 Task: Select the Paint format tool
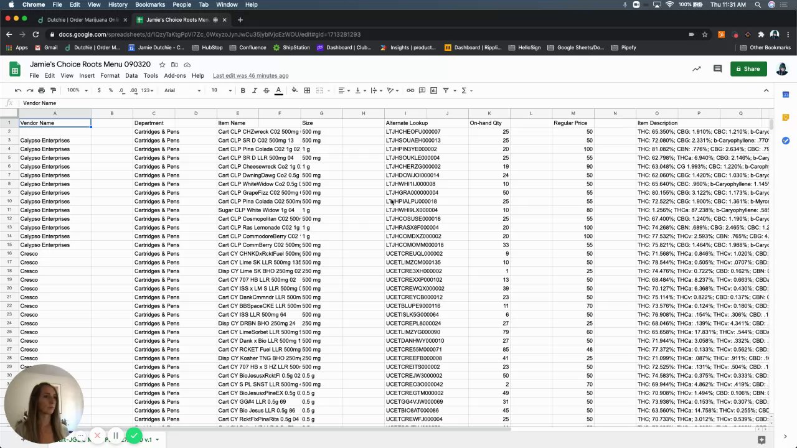[53, 90]
